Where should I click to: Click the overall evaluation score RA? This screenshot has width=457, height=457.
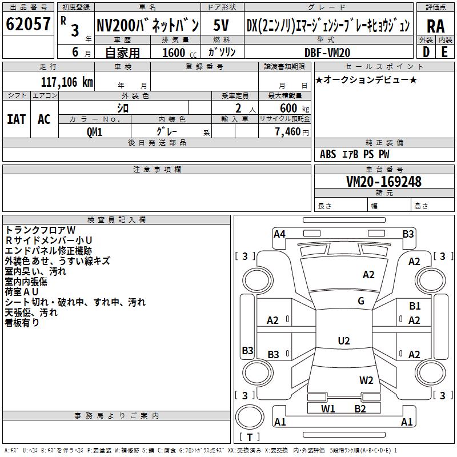point(436,26)
